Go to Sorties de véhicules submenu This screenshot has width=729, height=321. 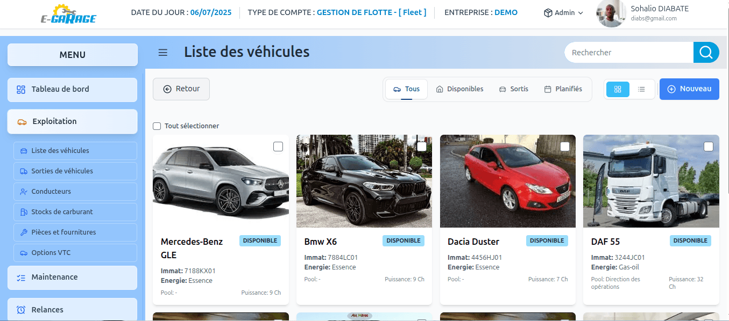point(75,171)
